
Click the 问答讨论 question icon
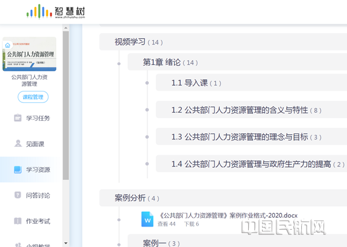pyautogui.click(x=18, y=195)
